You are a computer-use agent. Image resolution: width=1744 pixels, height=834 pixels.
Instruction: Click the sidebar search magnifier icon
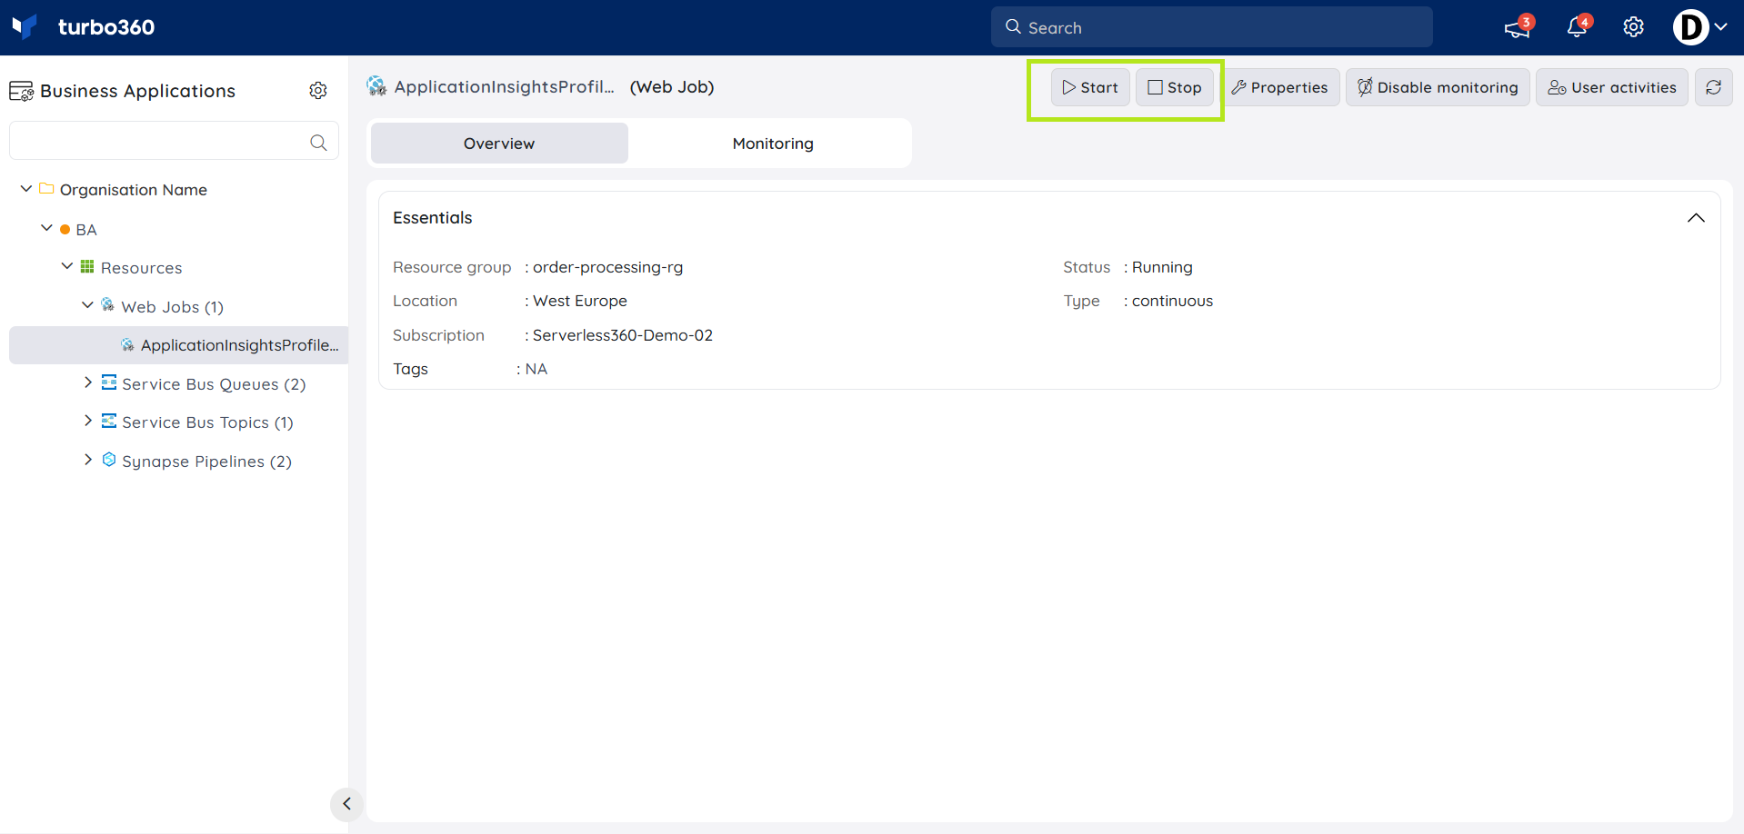click(318, 142)
